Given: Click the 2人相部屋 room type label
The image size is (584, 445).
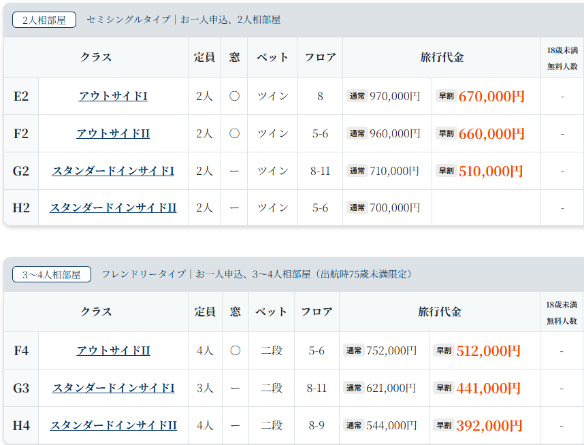Looking at the screenshot, I should (x=44, y=20).
